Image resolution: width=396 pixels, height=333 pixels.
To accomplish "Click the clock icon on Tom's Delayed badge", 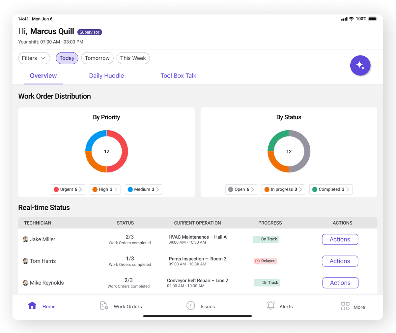I will (257, 261).
